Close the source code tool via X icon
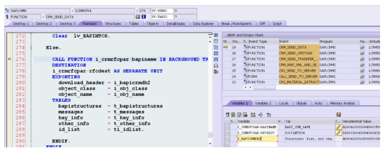The image size is (383, 154). point(216,35)
